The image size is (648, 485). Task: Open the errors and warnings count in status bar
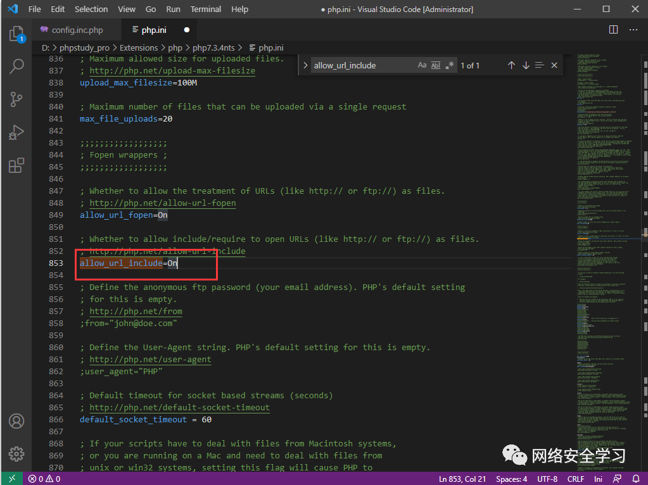[x=44, y=479]
